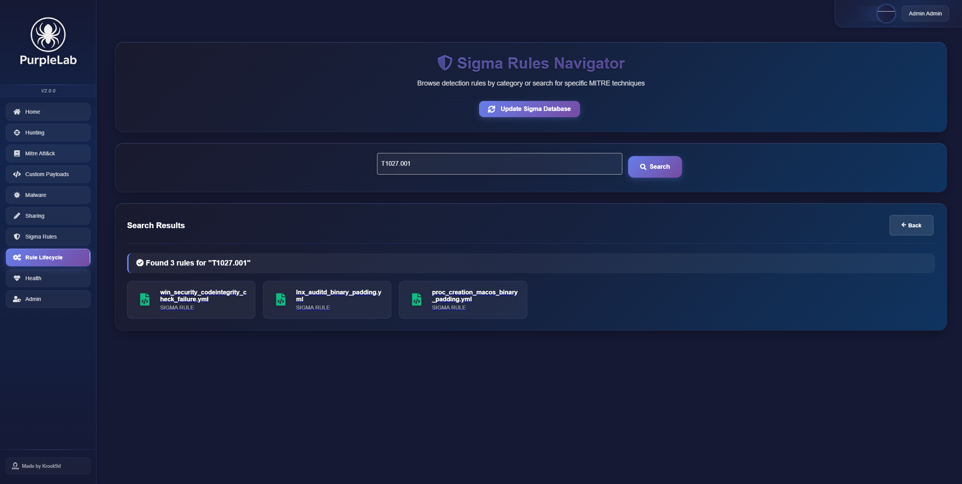Viewport: 962px width, 484px height.
Task: Click SIGMA RULE label under proc_creation_macos rule
Action: tap(449, 308)
